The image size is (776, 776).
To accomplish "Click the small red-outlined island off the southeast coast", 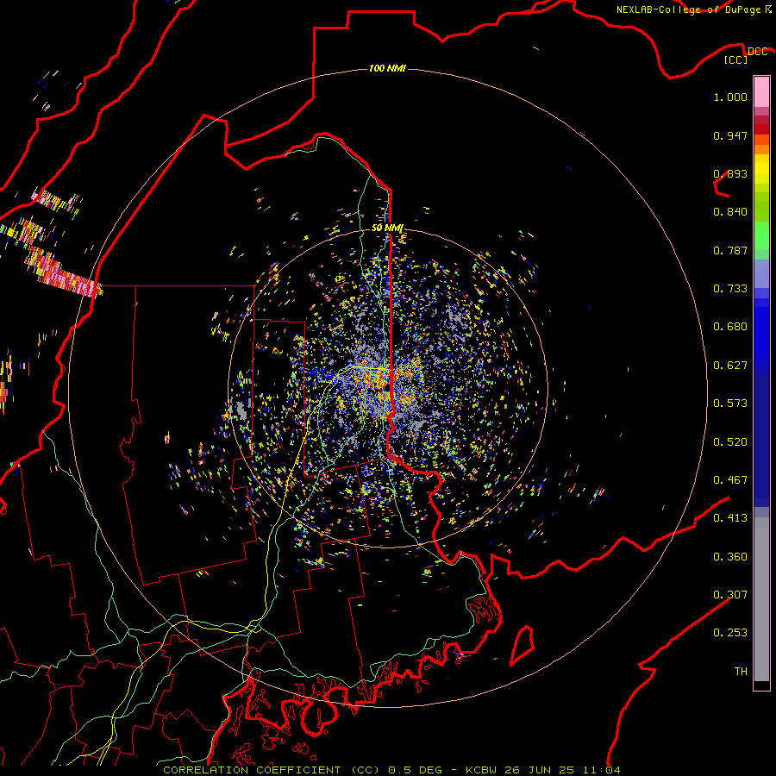I will (523, 645).
